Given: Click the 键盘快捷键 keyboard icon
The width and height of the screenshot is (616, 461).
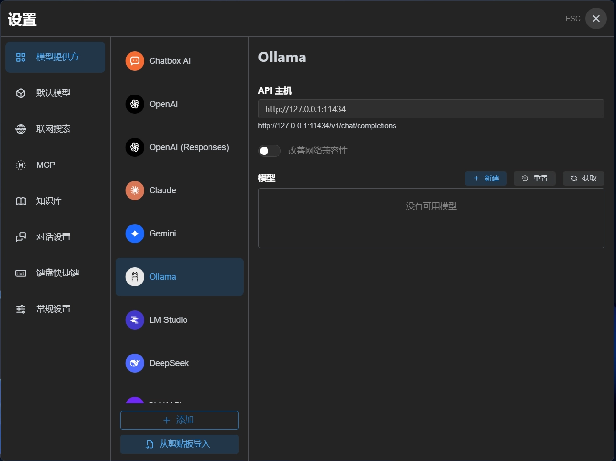Looking at the screenshot, I should pos(21,273).
